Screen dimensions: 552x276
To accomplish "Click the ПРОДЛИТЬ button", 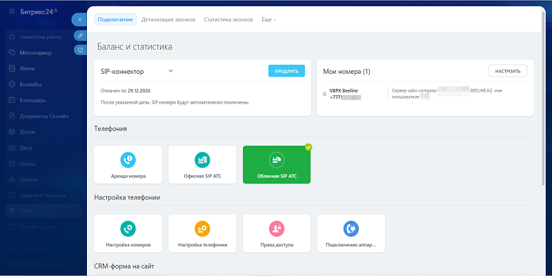I will (286, 71).
